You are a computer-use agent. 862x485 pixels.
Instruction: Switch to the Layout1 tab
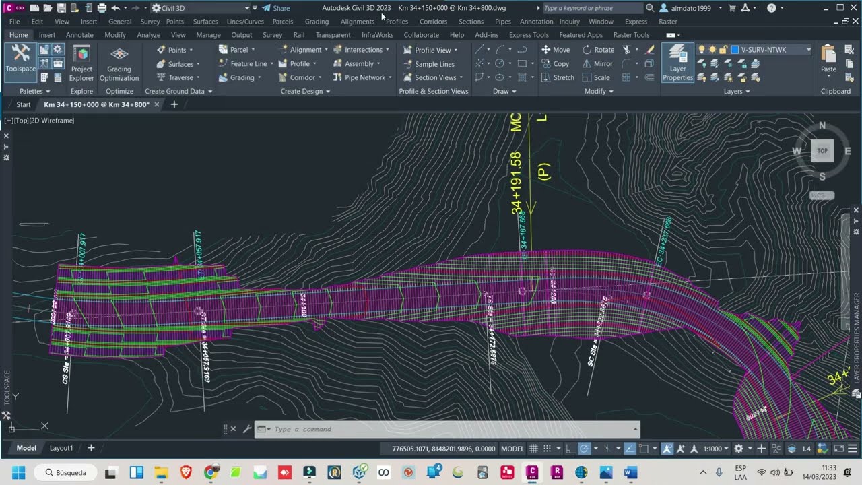tap(61, 448)
